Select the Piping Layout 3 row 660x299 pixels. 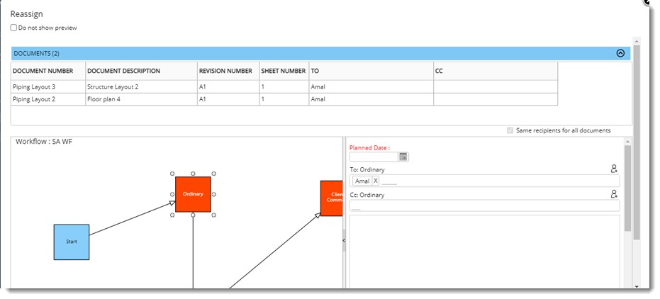click(284, 86)
